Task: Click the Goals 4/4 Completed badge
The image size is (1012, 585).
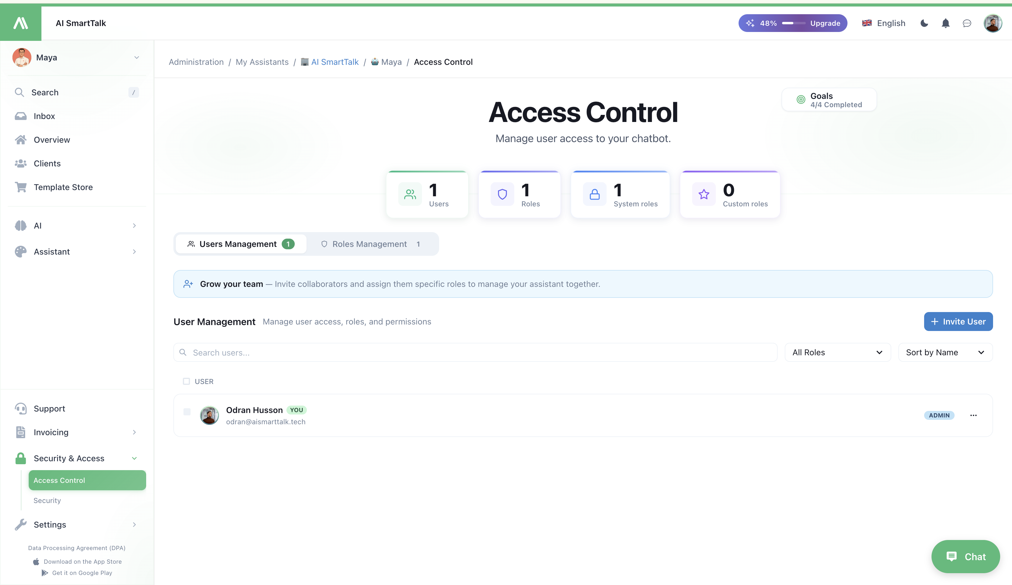Action: pyautogui.click(x=829, y=100)
